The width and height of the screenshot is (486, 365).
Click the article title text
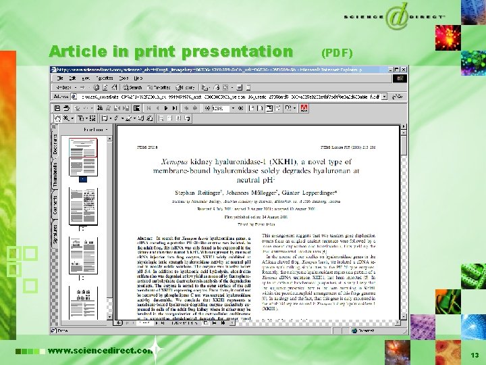(x=256, y=171)
